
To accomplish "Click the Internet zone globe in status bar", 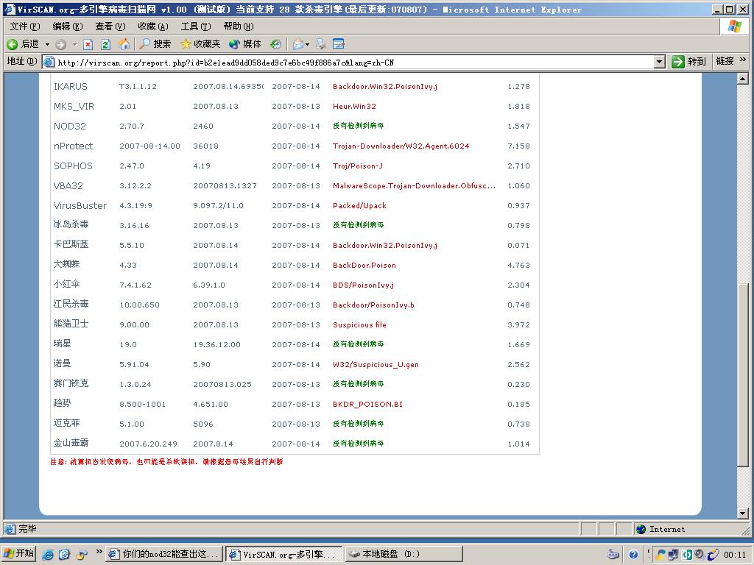I will (x=641, y=529).
